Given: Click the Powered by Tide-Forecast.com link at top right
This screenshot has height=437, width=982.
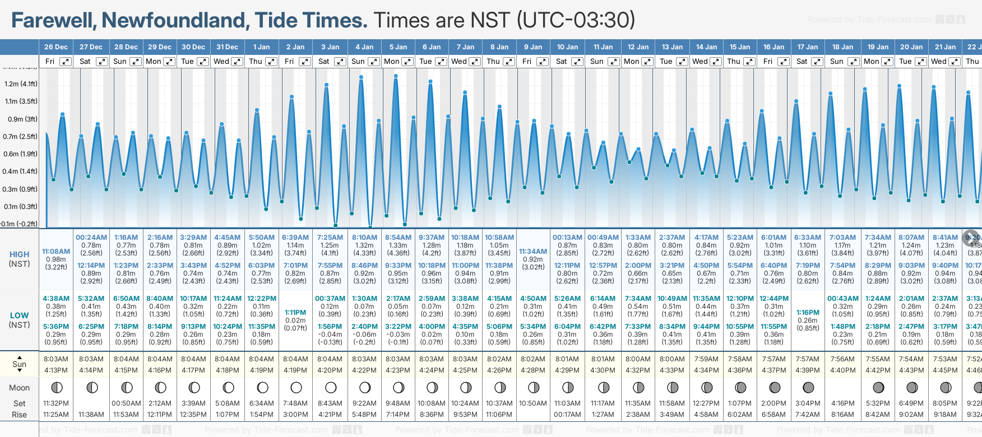Looking at the screenshot, I should [869, 20].
